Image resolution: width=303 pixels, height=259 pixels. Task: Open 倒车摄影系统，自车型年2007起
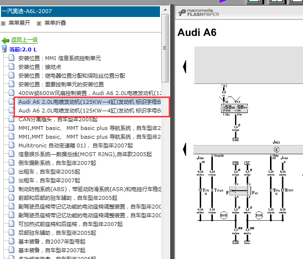tap(57, 163)
